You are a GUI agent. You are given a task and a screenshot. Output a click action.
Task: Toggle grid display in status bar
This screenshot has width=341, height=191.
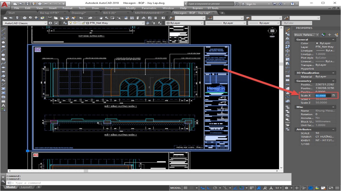186,188
